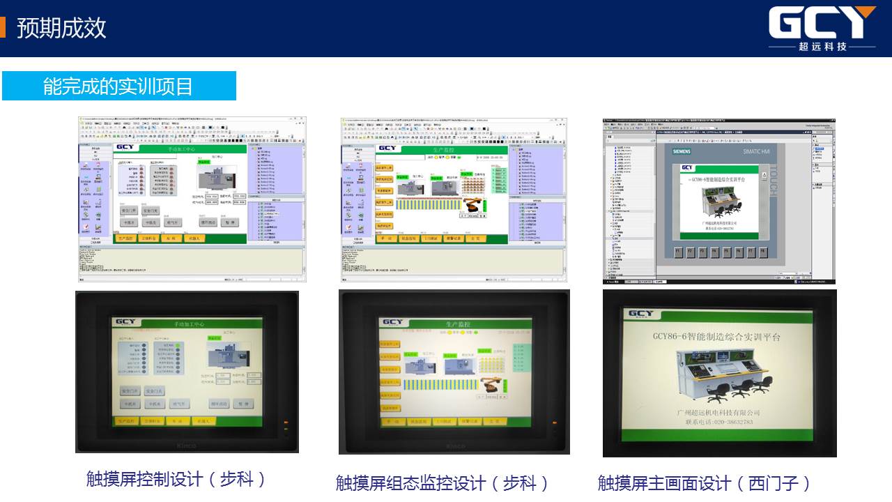The height and width of the screenshot is (502, 892).
Task: Select caption 触摸屏组态监控设计（步科）
Action: coord(443,482)
